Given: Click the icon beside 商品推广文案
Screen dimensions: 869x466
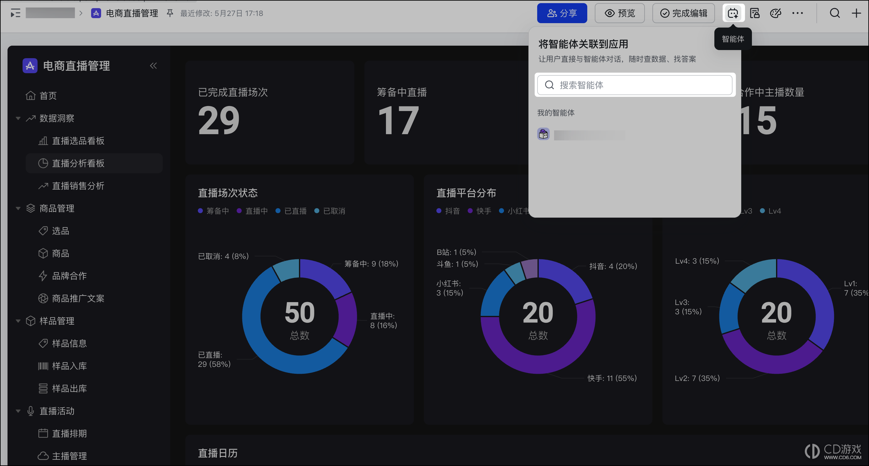Looking at the screenshot, I should 43,299.
